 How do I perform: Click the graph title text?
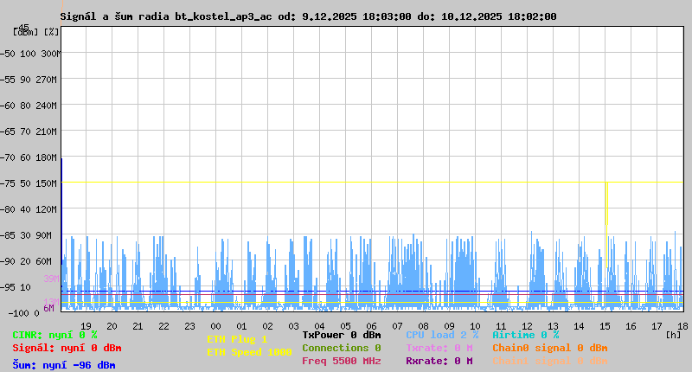click(308, 16)
